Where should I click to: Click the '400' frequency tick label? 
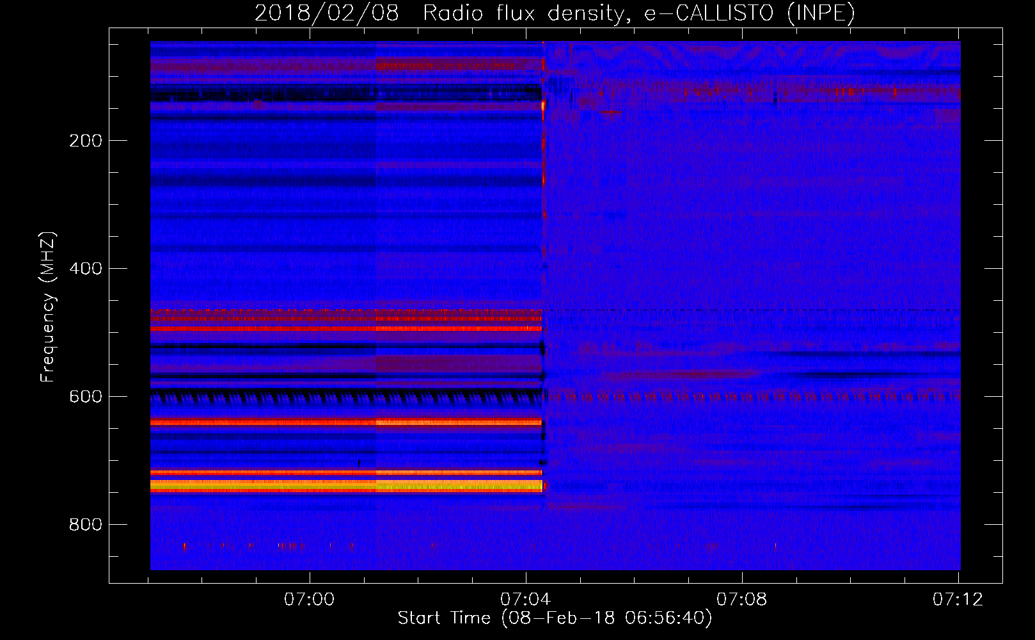tap(86, 269)
